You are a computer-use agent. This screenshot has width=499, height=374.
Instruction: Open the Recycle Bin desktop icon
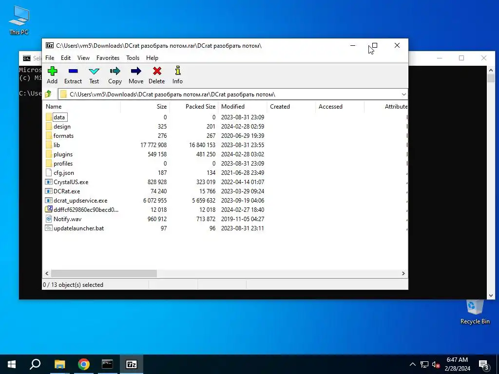coord(475,313)
